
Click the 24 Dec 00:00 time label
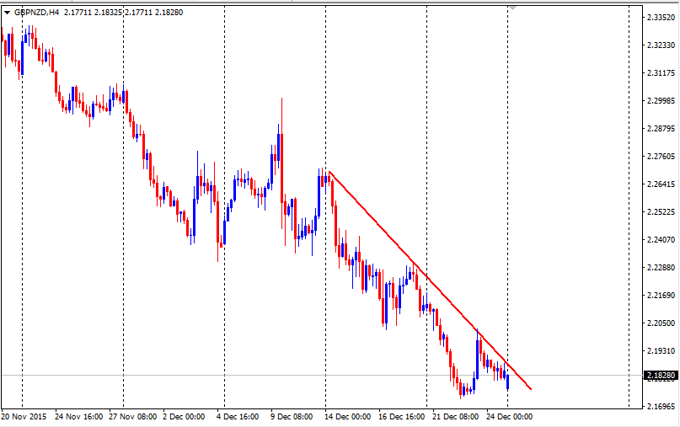(x=509, y=417)
